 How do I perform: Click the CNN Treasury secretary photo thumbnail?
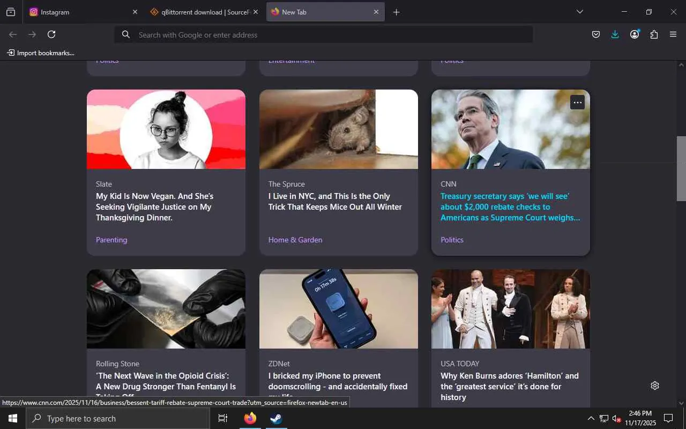point(511,129)
